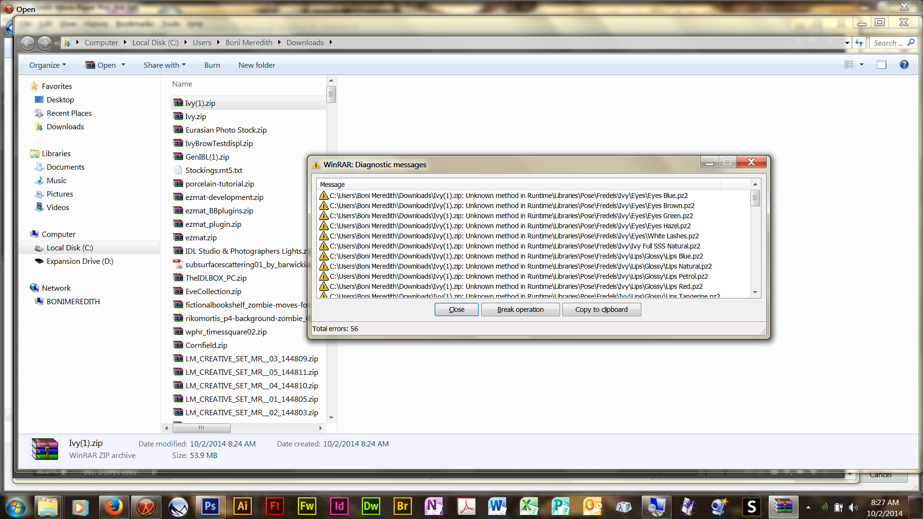Click the Break operation button
The height and width of the screenshot is (519, 923).
520,309
